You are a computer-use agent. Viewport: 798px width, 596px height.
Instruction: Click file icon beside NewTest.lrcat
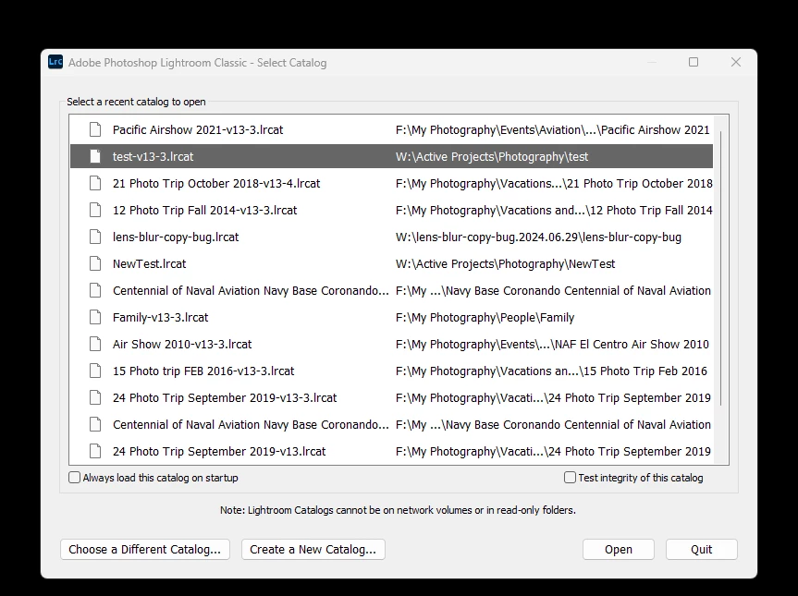click(95, 264)
